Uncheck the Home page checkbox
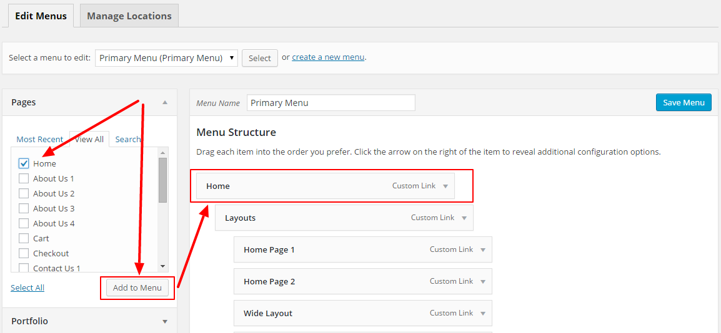The height and width of the screenshot is (333, 721). 24,163
